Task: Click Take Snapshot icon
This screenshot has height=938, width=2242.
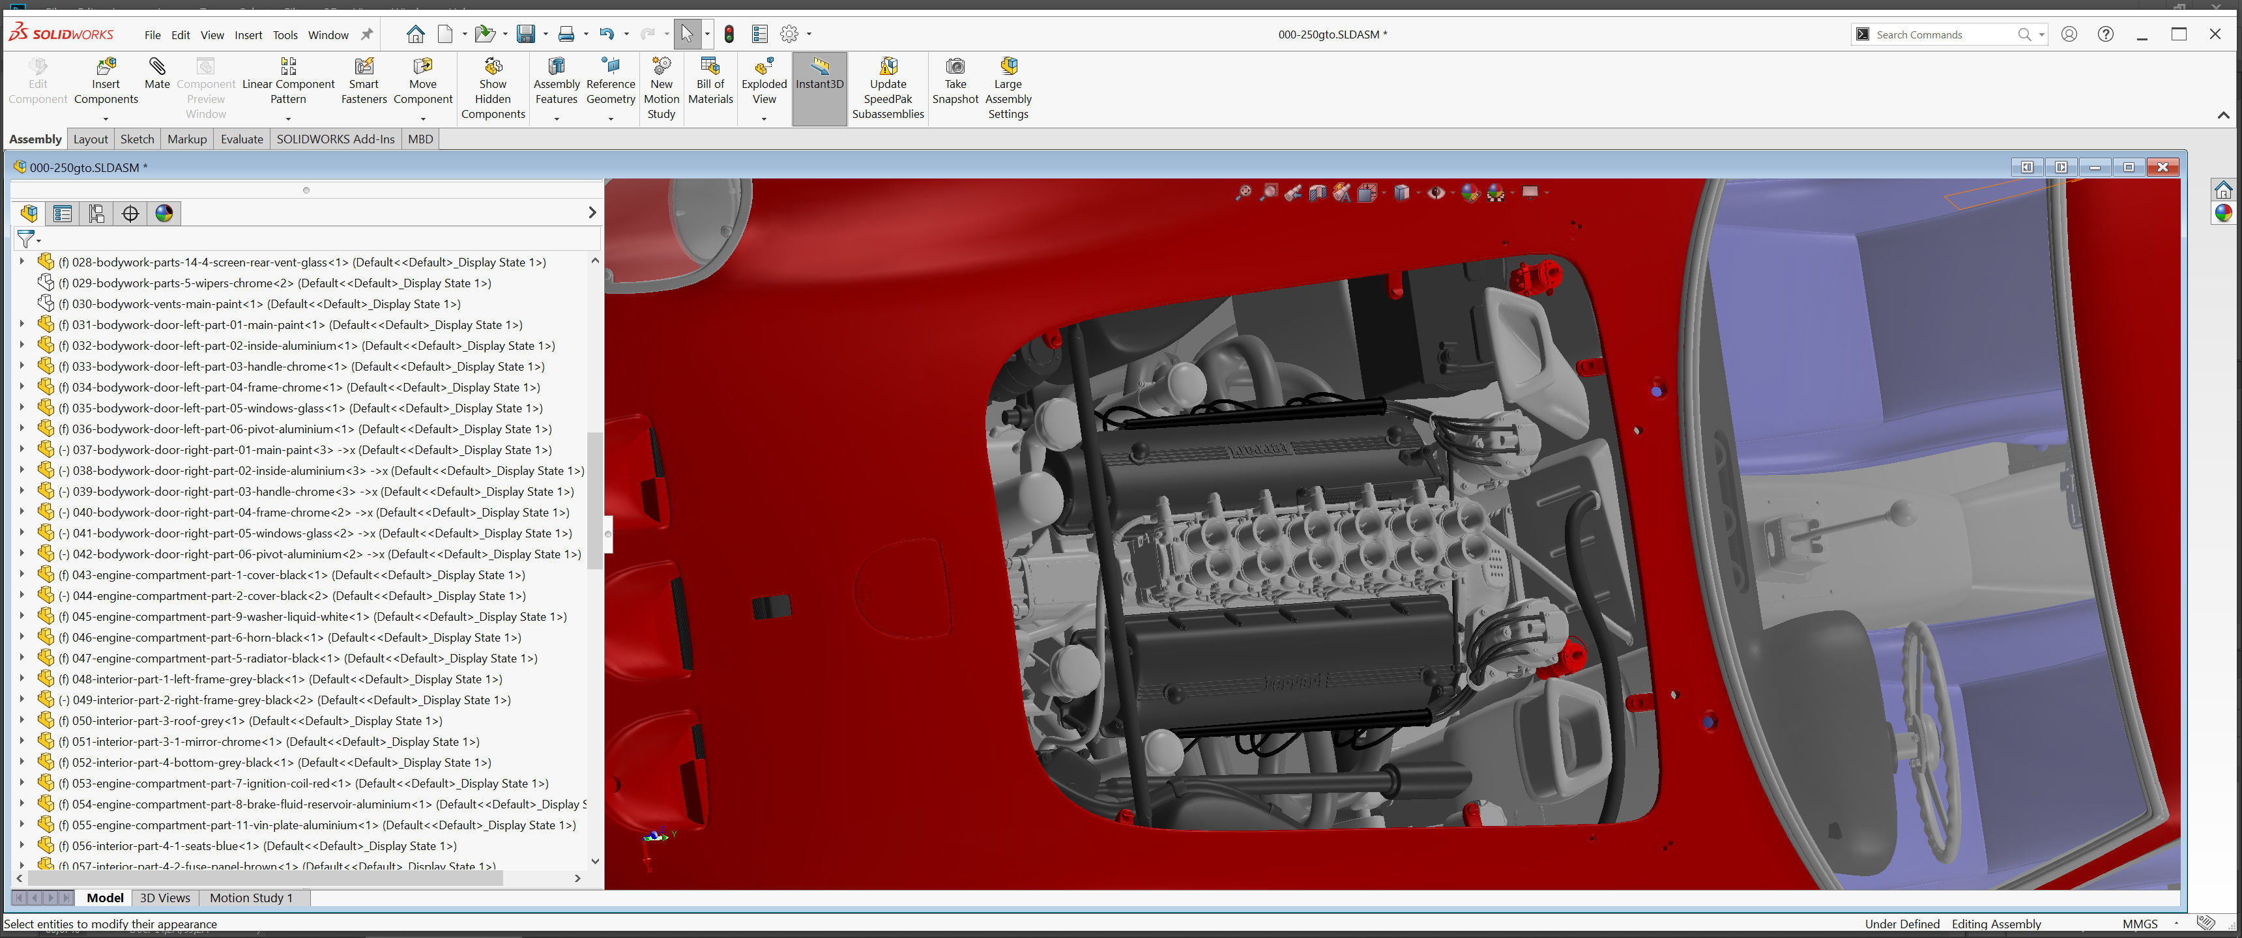Action: [955, 67]
